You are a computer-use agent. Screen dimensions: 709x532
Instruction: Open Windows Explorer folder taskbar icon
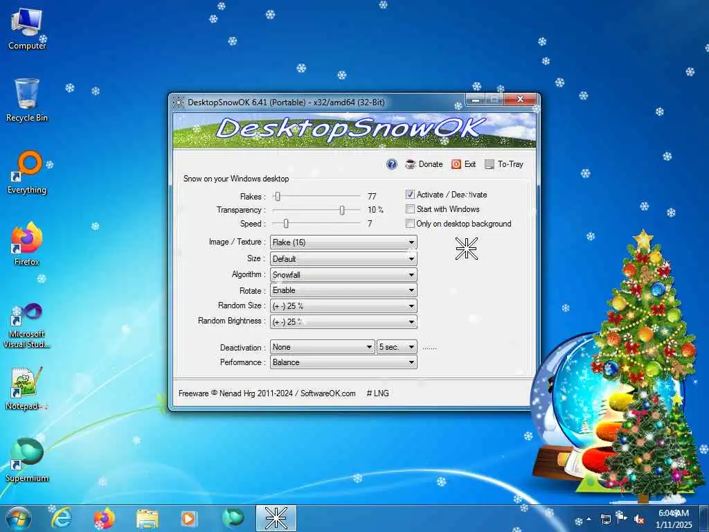coord(147,518)
